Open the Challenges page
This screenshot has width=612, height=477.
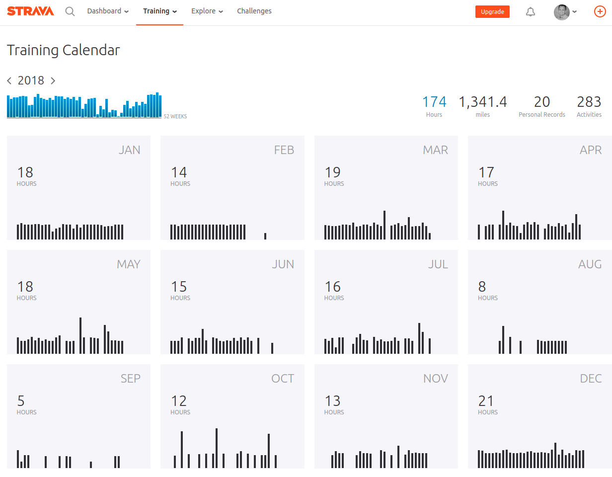point(254,11)
